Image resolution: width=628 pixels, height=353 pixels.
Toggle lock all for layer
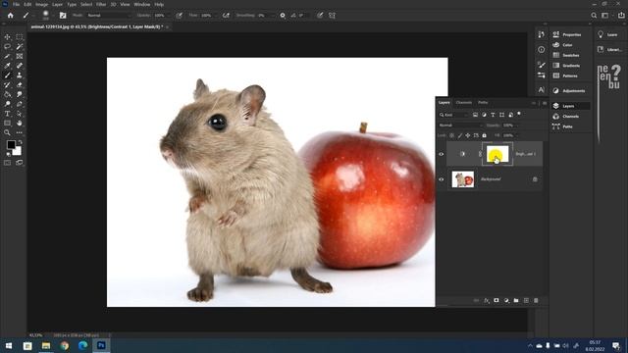[484, 135]
